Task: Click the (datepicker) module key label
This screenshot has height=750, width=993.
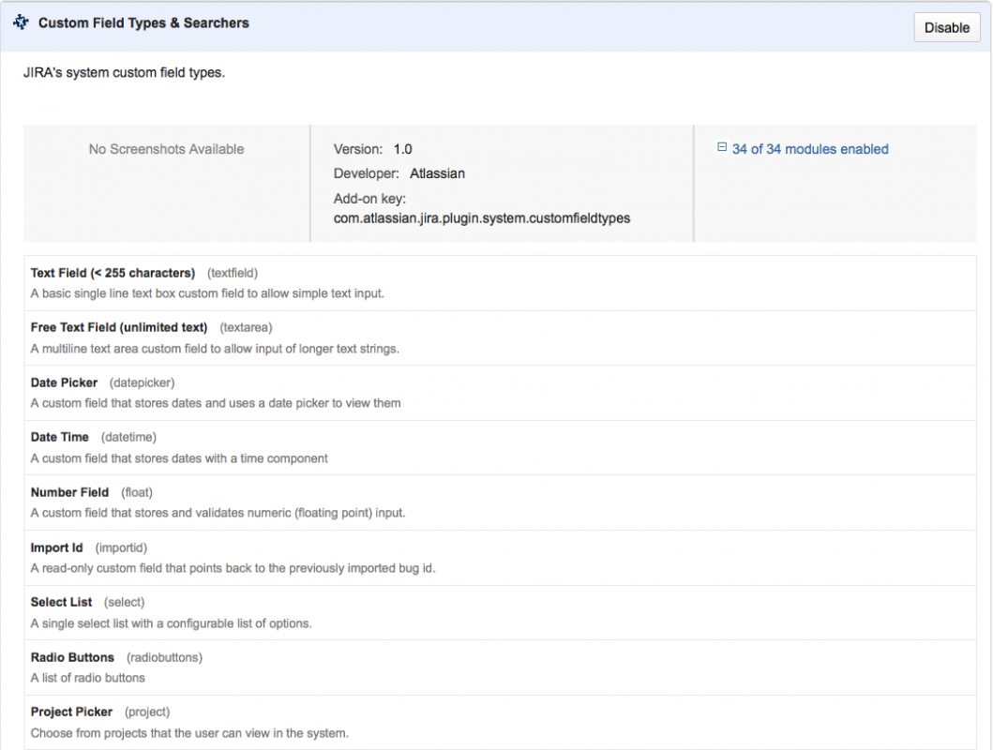Action: pos(142,382)
